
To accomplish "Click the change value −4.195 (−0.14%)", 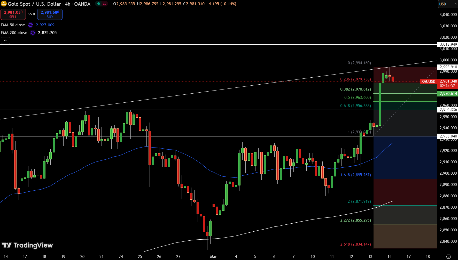I will click(x=221, y=4).
